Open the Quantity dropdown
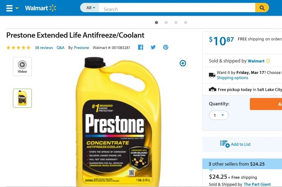The height and width of the screenshot is (187, 282). coord(219,115)
